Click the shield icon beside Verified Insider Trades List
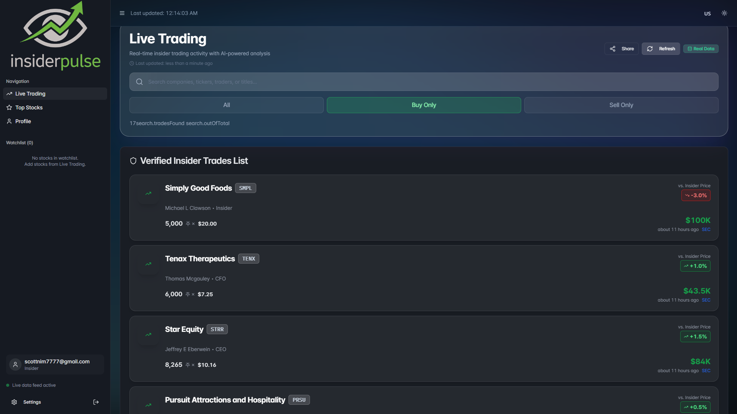The height and width of the screenshot is (414, 737). 133,161
